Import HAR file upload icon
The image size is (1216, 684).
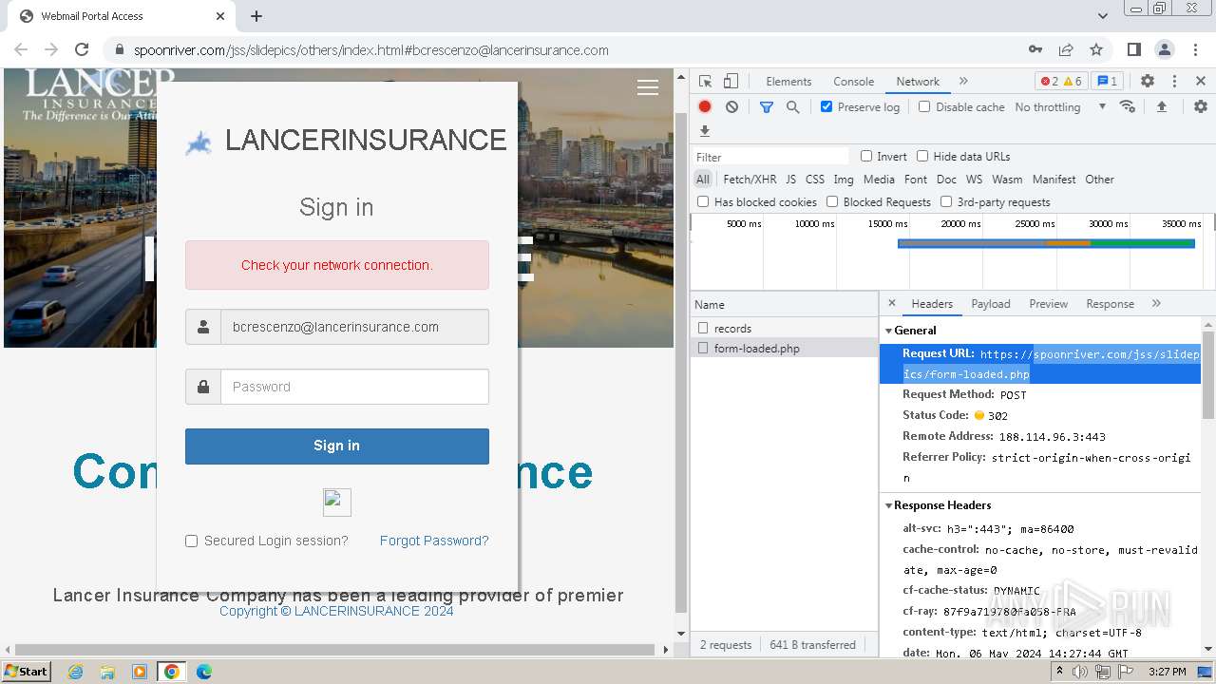[1161, 107]
